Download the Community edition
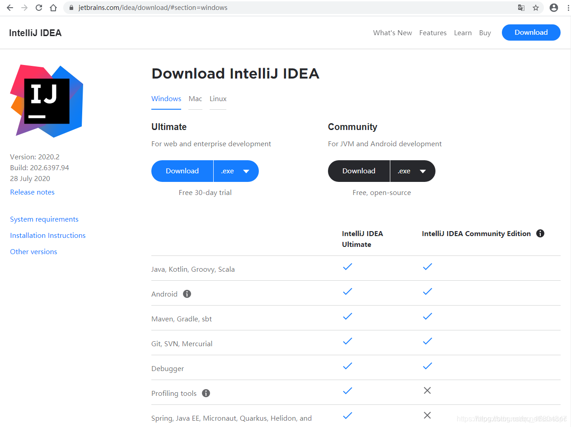The height and width of the screenshot is (427, 571). point(359,171)
